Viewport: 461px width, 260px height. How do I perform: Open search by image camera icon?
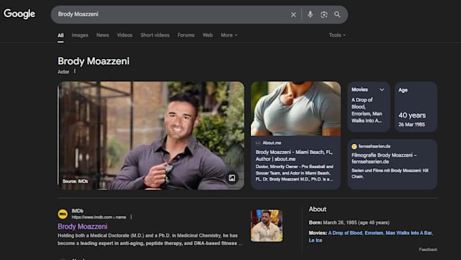pyautogui.click(x=323, y=15)
